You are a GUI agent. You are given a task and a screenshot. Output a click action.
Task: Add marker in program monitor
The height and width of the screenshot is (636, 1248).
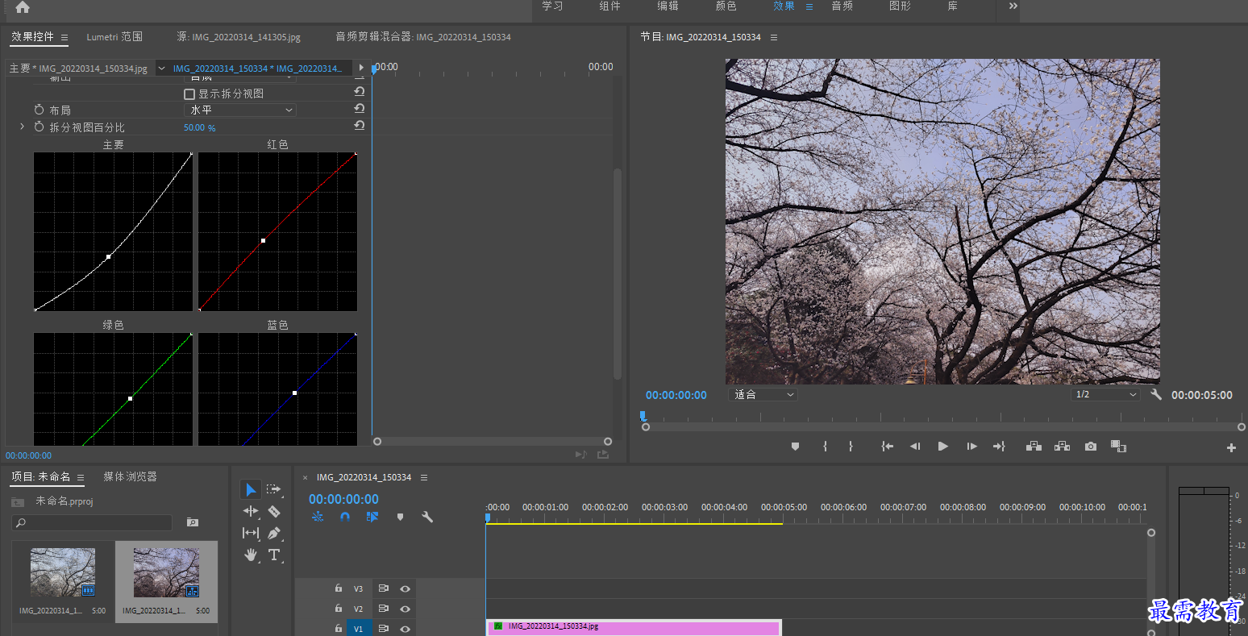pyautogui.click(x=795, y=447)
